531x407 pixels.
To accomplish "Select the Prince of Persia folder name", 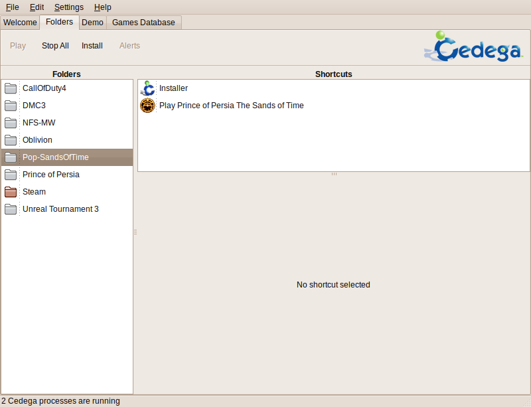I will click(x=51, y=175).
